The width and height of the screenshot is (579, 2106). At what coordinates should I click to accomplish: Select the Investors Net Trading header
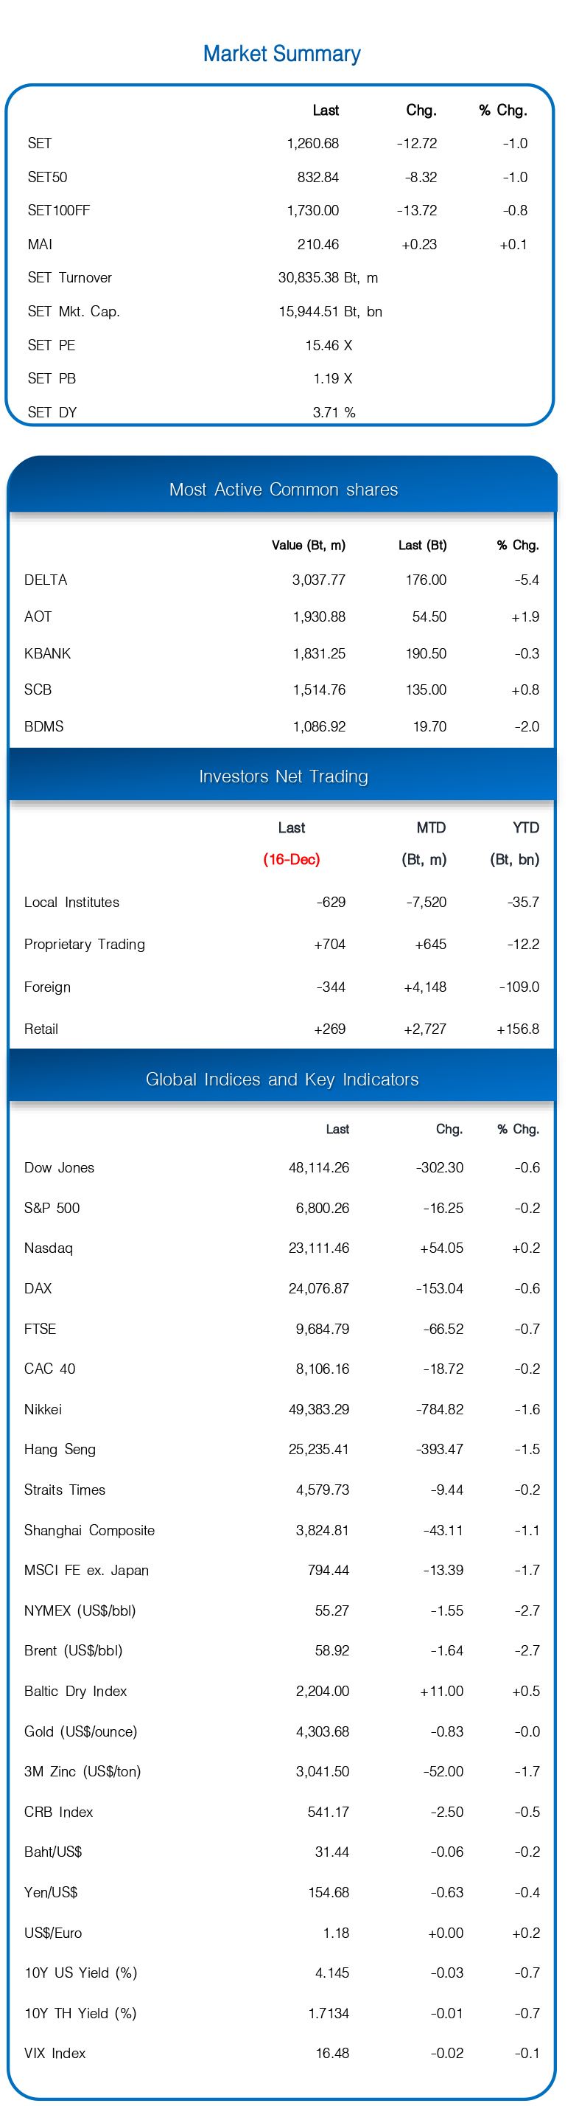tap(284, 776)
